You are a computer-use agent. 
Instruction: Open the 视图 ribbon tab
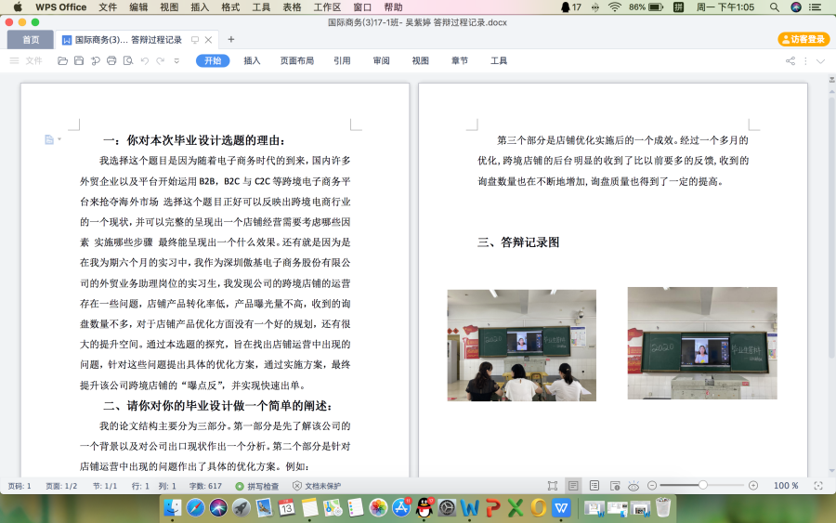[x=420, y=60]
